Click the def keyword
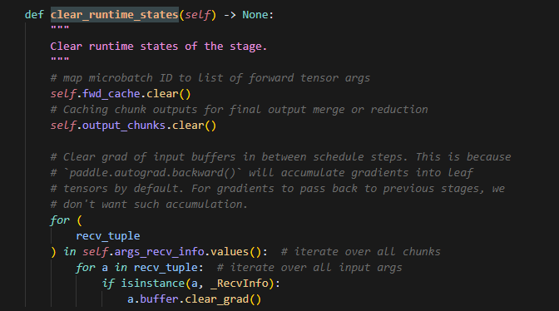This screenshot has height=311, width=559. (34, 15)
